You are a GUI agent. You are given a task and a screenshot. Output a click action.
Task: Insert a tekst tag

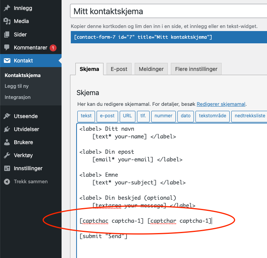pos(86,117)
